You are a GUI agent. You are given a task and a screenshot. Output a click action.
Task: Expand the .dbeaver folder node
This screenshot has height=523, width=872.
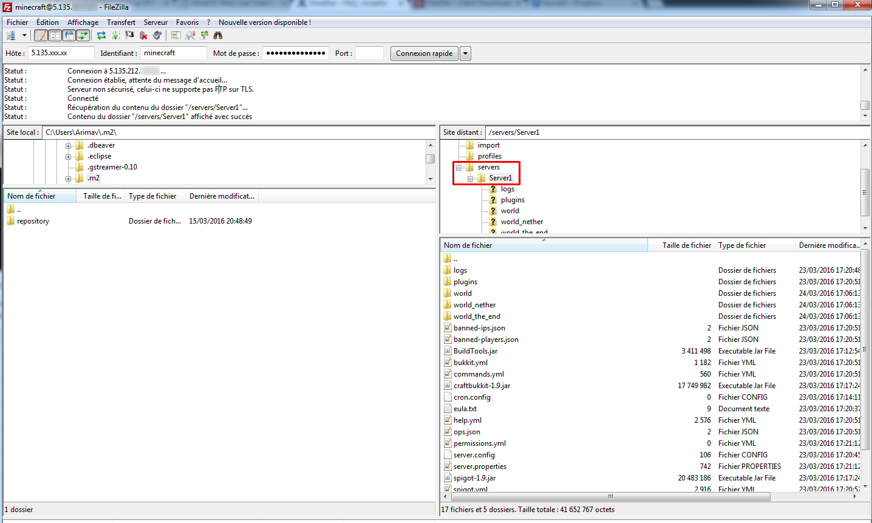pyautogui.click(x=69, y=146)
